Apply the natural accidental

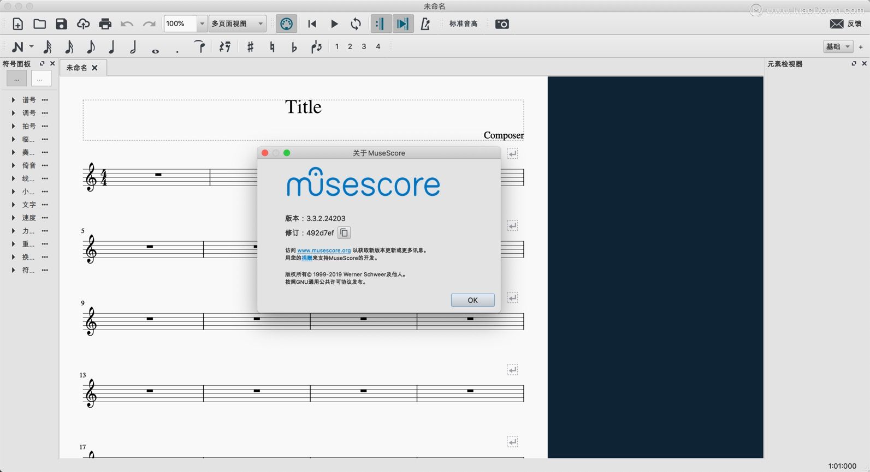[272, 47]
